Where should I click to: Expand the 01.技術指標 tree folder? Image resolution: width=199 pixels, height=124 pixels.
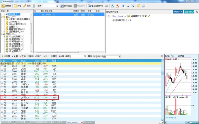[4, 37]
